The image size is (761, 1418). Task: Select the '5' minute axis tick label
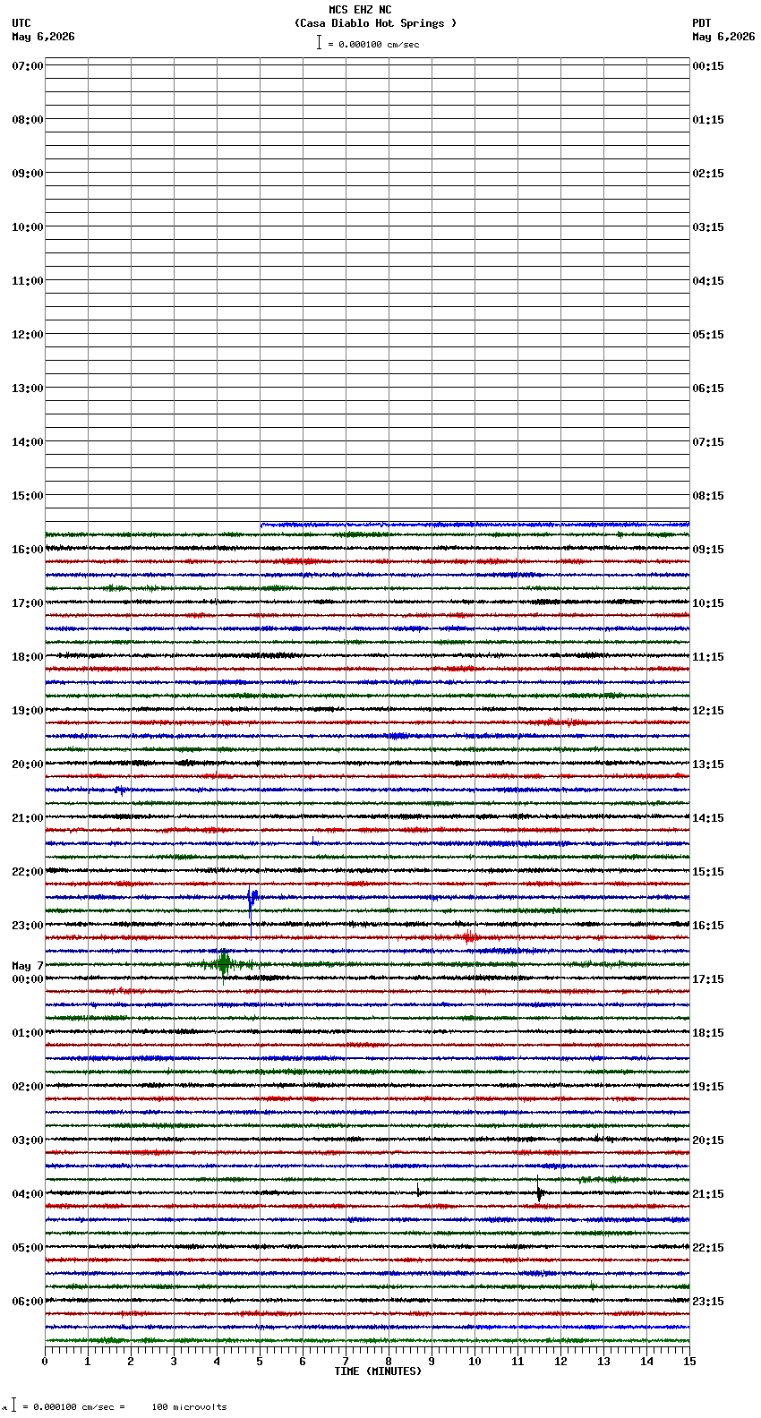(260, 1362)
